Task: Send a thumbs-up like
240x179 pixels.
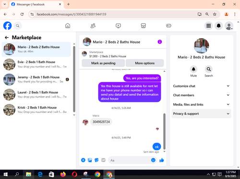Action: (162, 160)
